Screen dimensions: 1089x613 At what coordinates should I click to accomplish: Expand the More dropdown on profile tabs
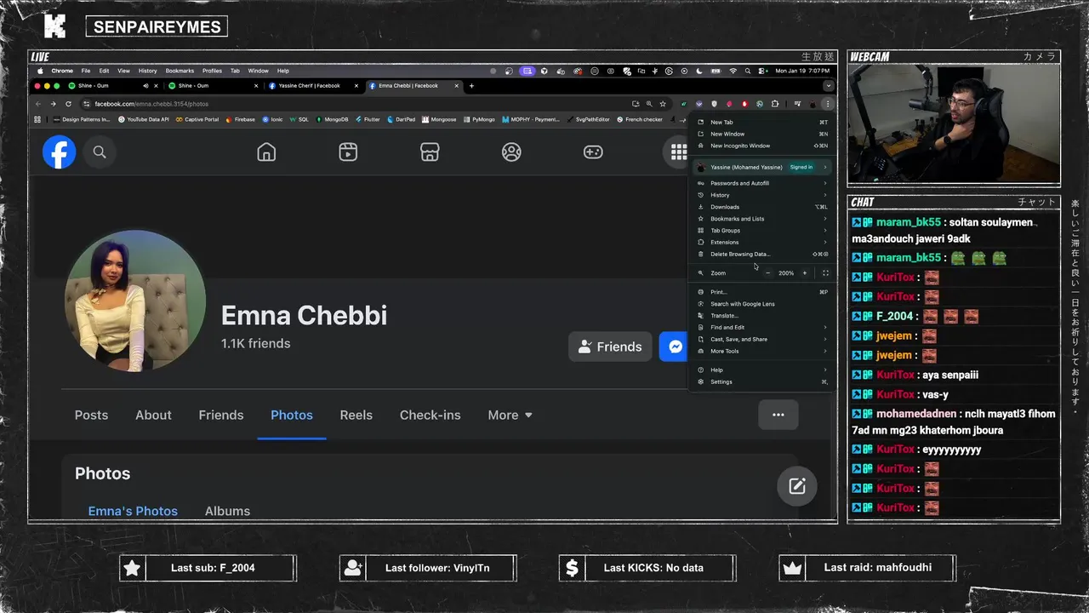510,415
